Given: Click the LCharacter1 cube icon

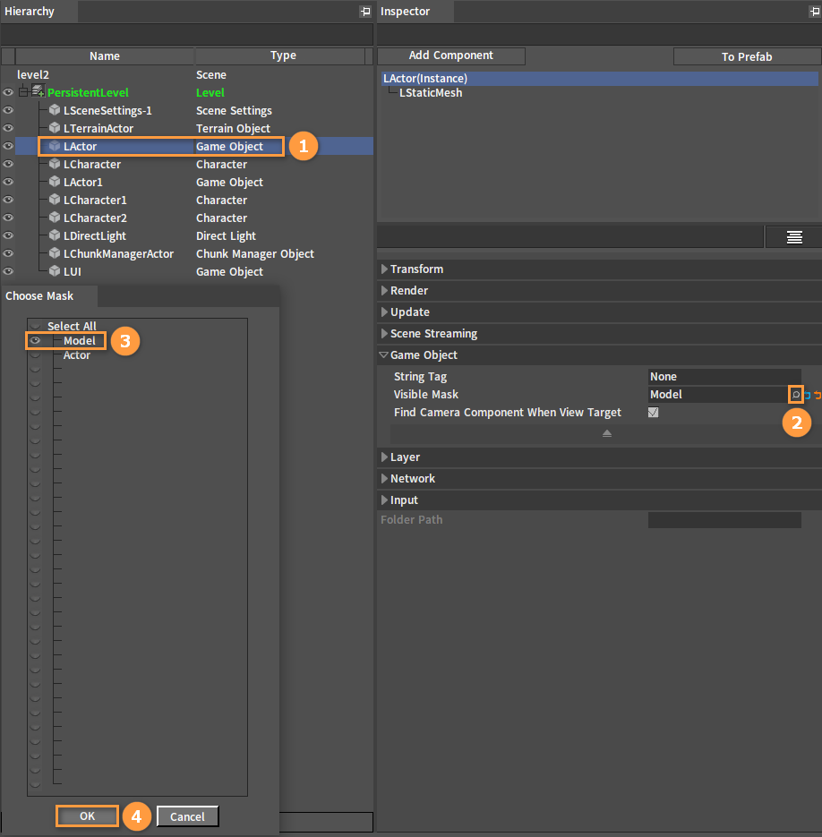Looking at the screenshot, I should pyautogui.click(x=55, y=200).
